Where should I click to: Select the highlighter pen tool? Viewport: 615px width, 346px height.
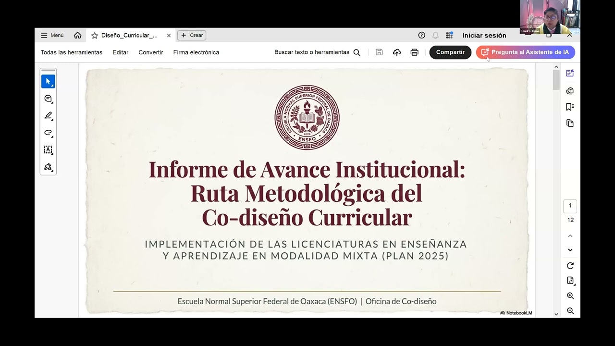coord(48,116)
